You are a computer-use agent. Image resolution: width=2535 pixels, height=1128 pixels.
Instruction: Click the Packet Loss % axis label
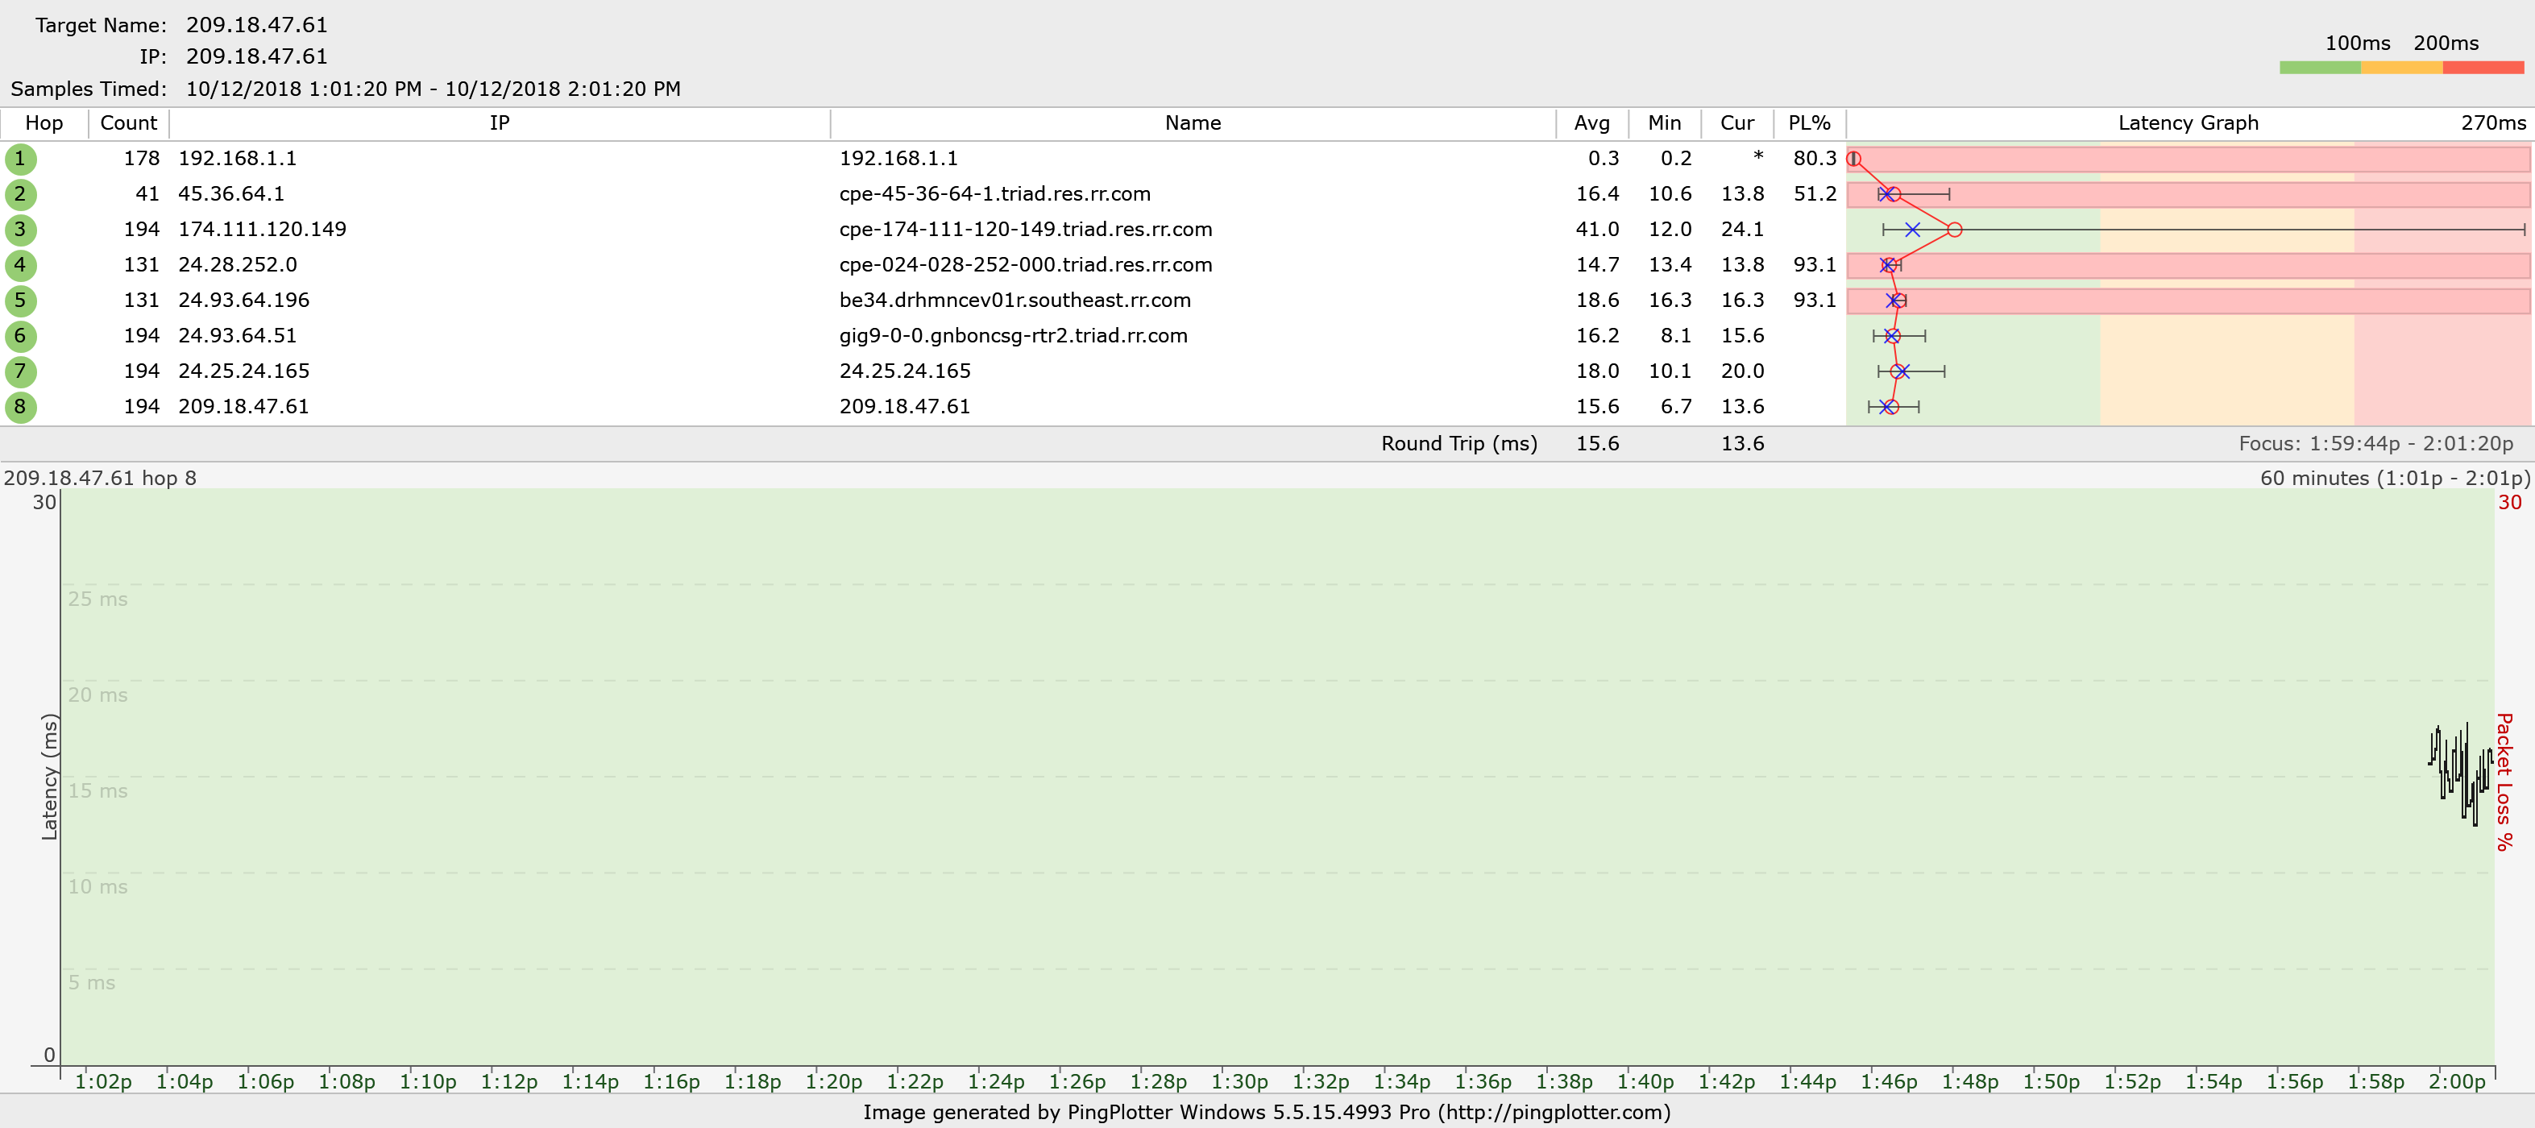[2504, 782]
